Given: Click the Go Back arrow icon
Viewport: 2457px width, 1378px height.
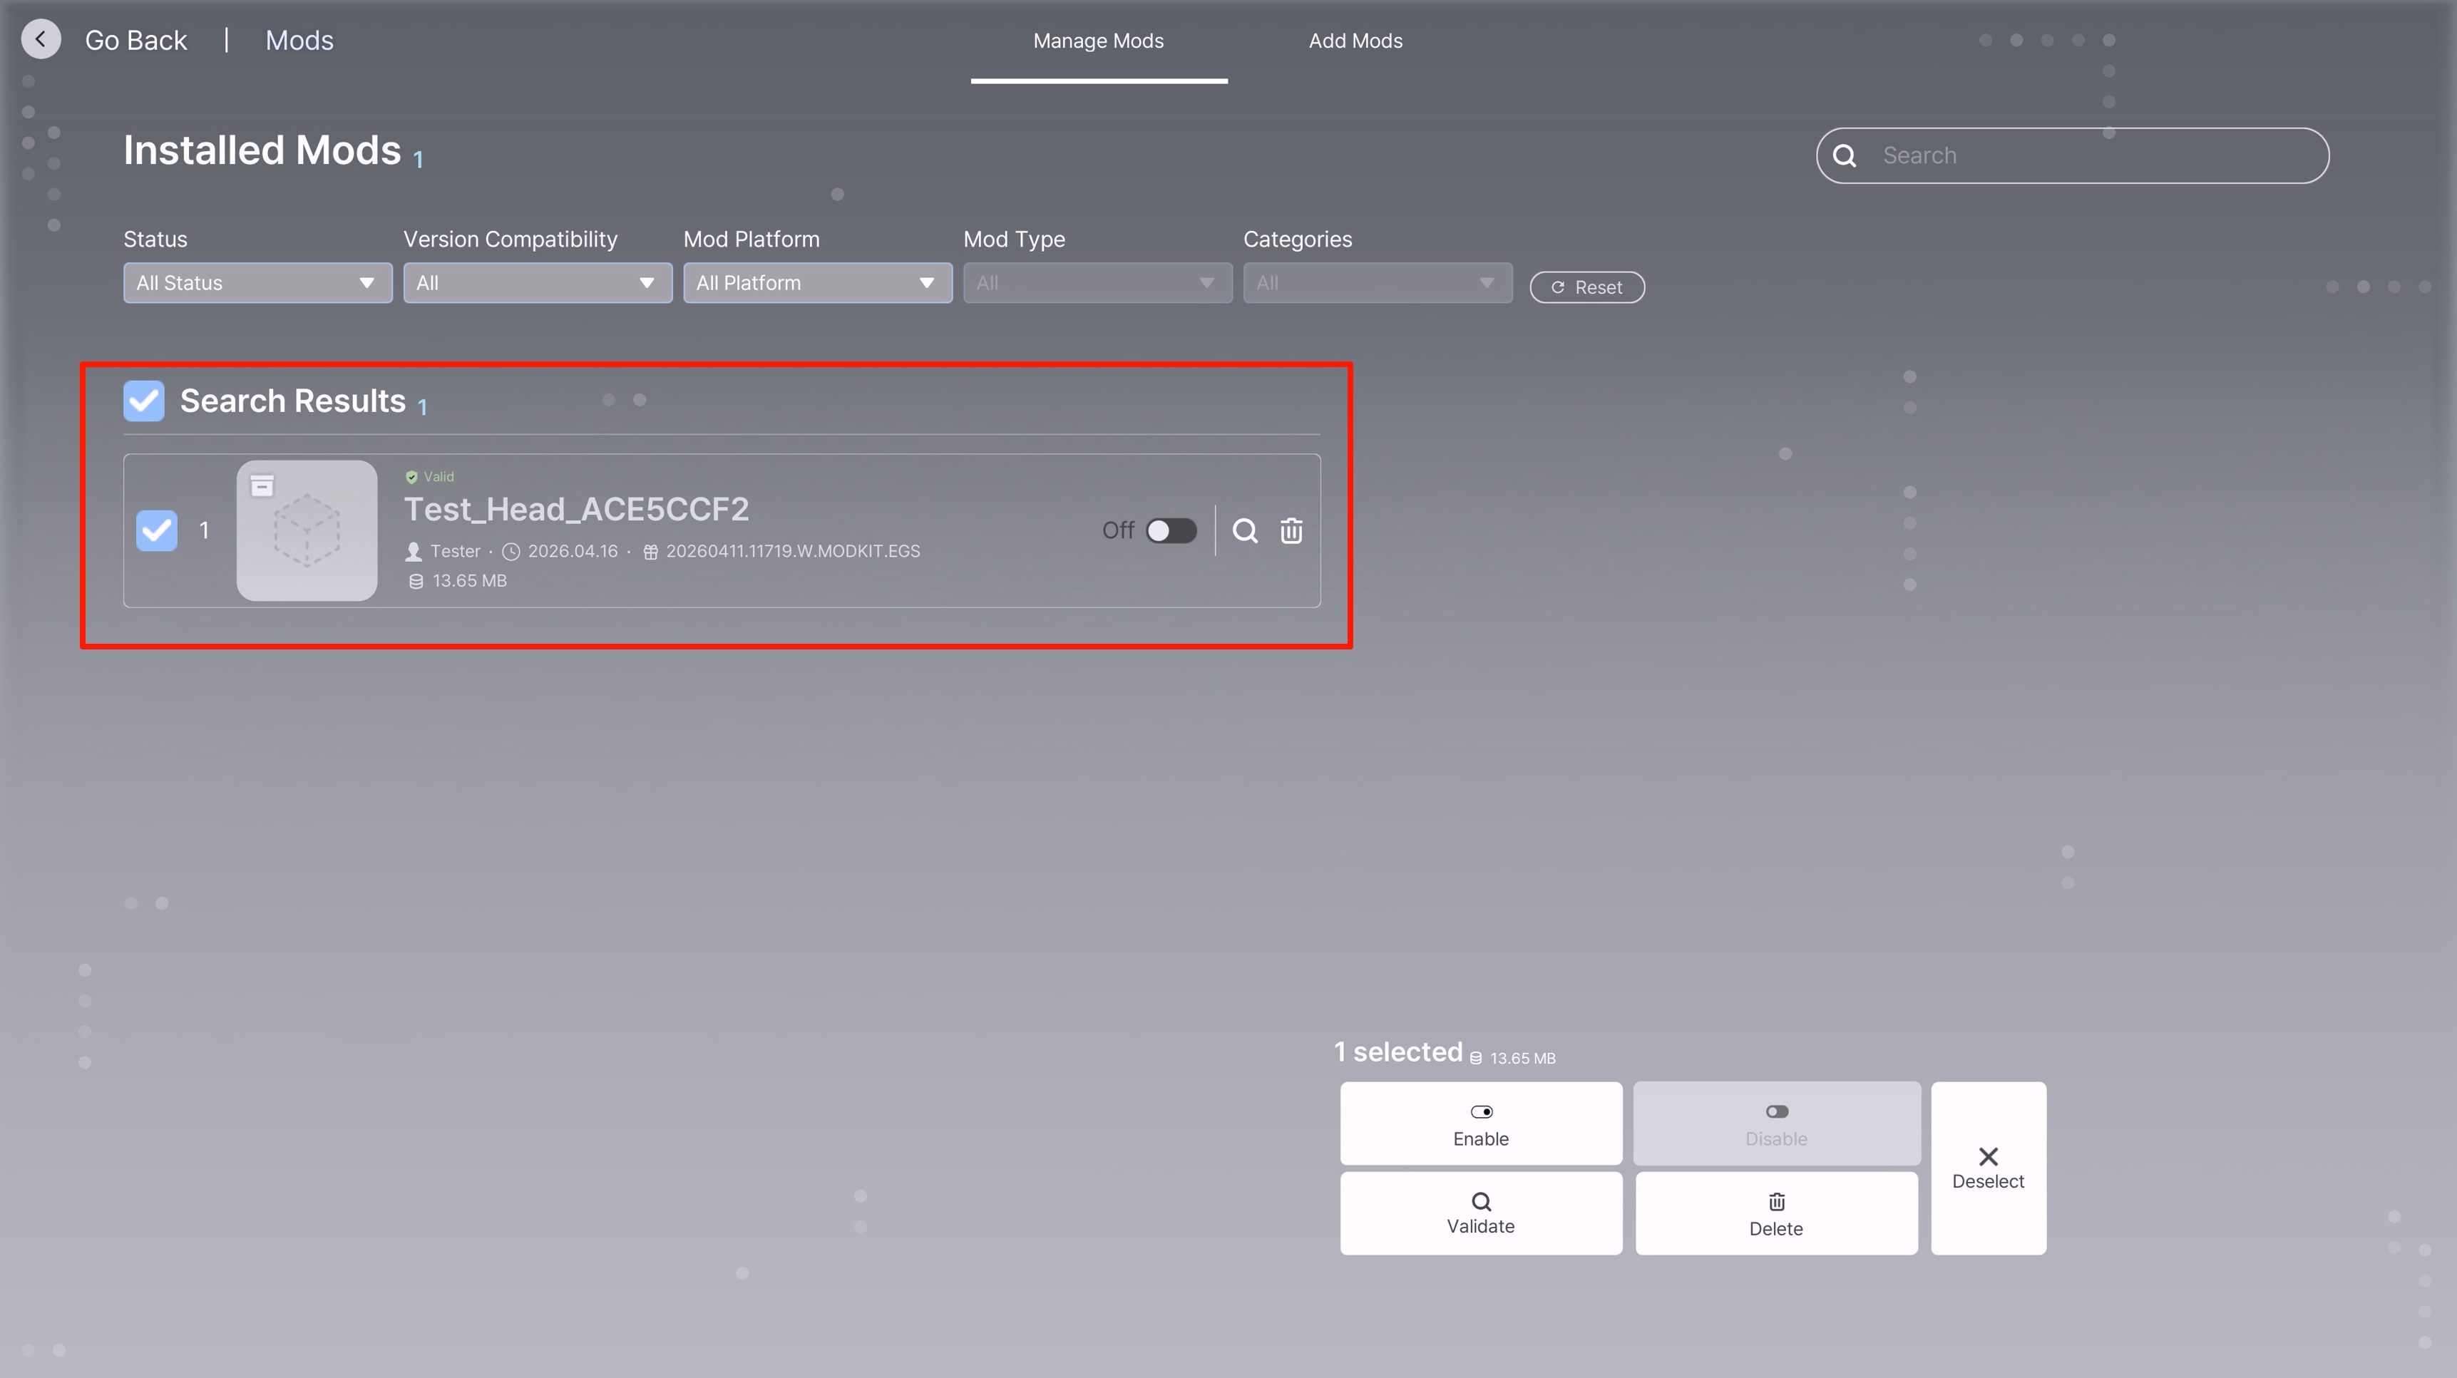Looking at the screenshot, I should (x=40, y=40).
